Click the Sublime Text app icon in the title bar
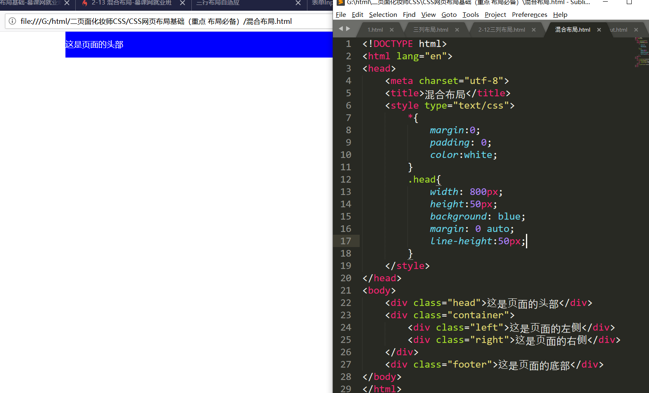This screenshot has width=649, height=393. point(341,2)
